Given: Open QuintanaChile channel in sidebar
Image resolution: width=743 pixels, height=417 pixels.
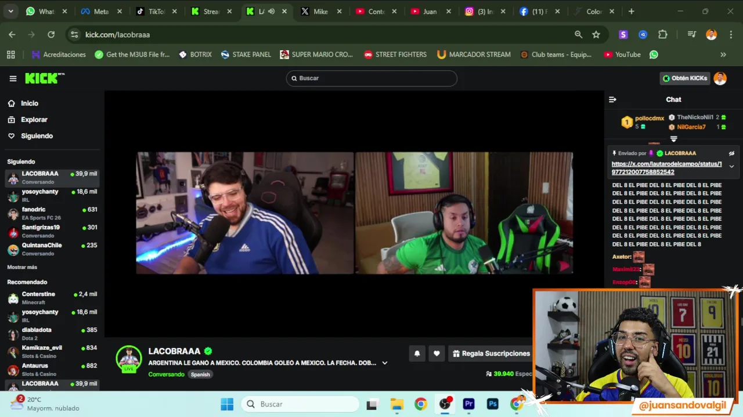Looking at the screenshot, I should [52, 250].
